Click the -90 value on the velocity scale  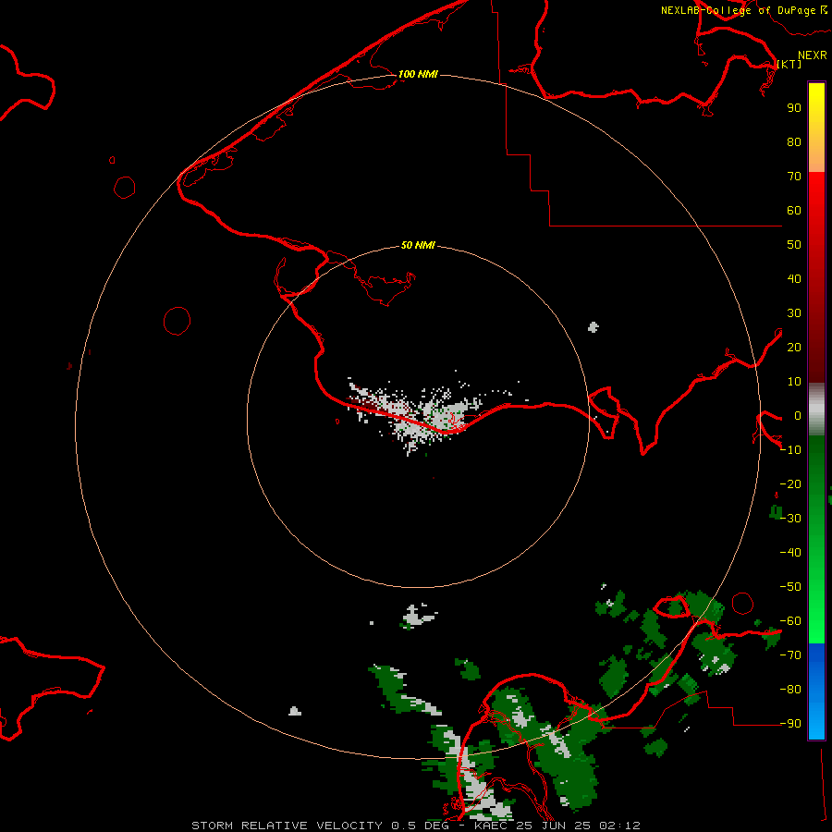click(x=790, y=724)
